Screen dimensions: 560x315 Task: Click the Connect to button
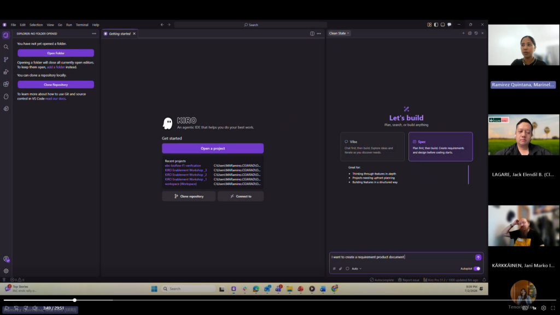click(241, 196)
